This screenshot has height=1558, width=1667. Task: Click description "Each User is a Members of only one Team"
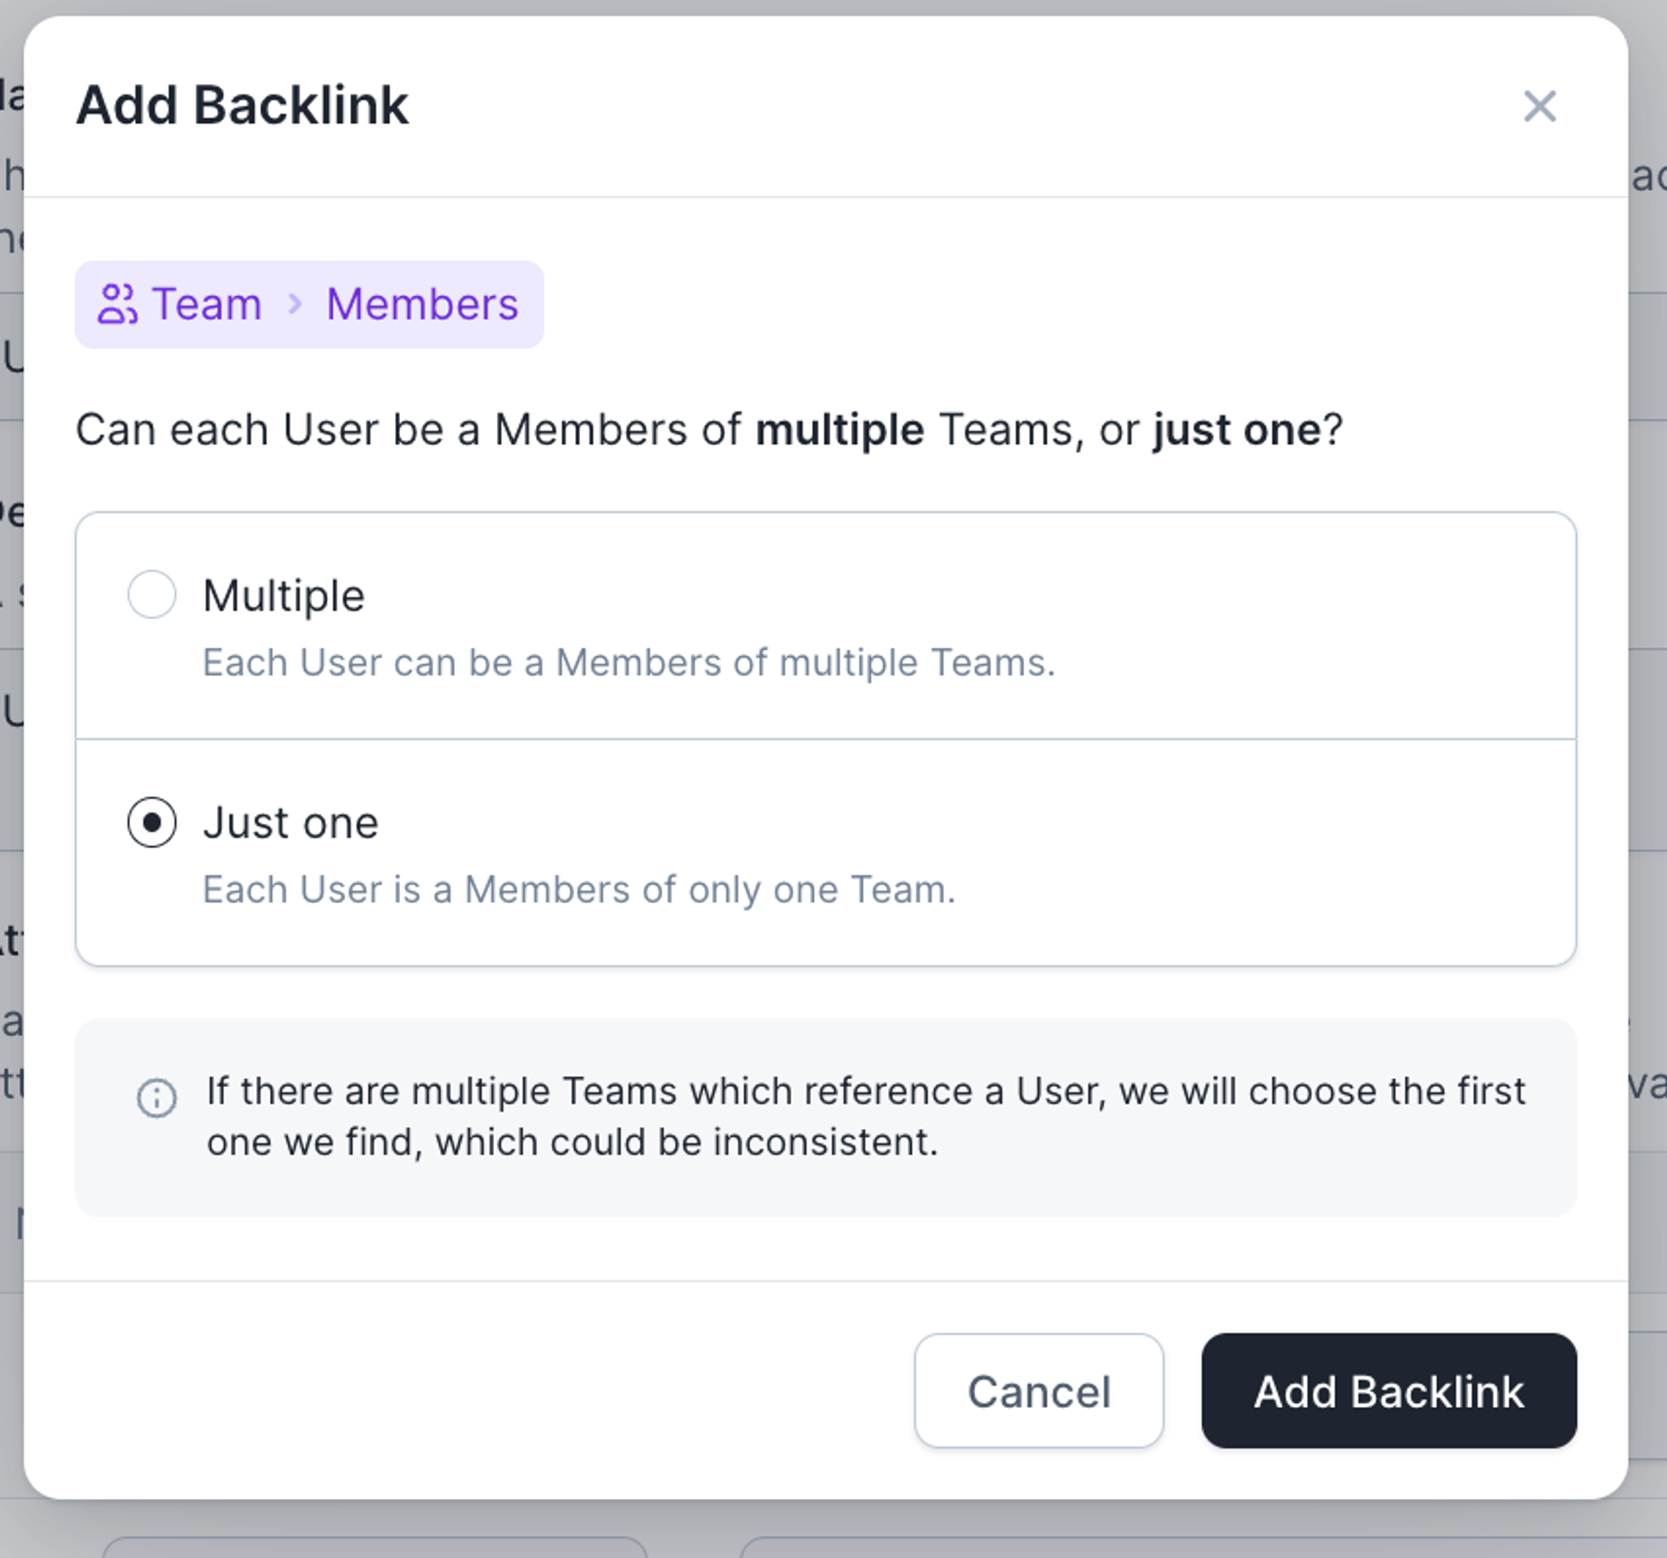(x=578, y=889)
